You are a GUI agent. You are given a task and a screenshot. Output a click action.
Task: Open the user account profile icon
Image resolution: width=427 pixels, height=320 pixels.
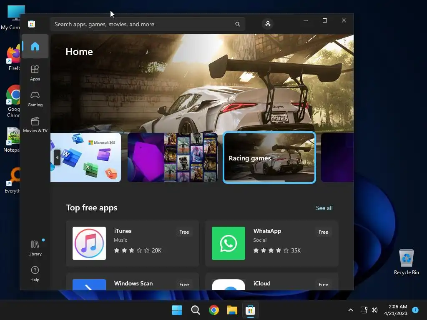coord(268,24)
